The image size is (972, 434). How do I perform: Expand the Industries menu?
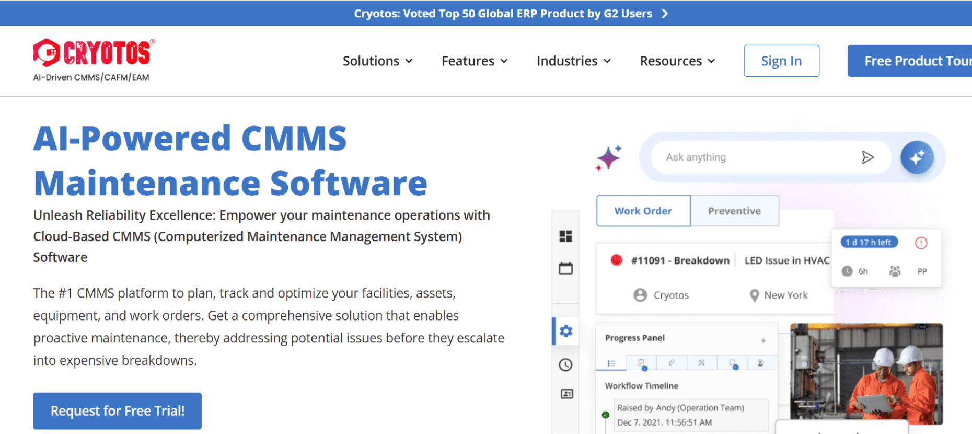574,61
